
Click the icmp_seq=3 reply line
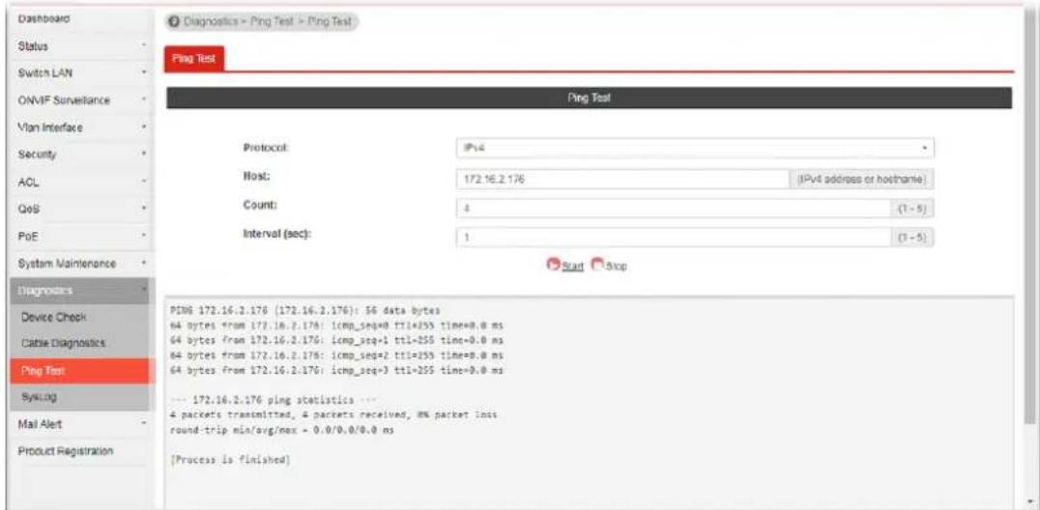click(x=337, y=369)
